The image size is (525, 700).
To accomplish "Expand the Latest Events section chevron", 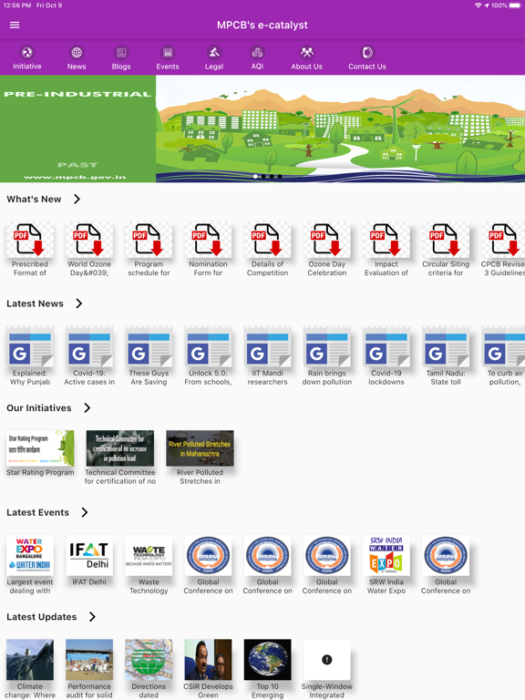I will [85, 512].
